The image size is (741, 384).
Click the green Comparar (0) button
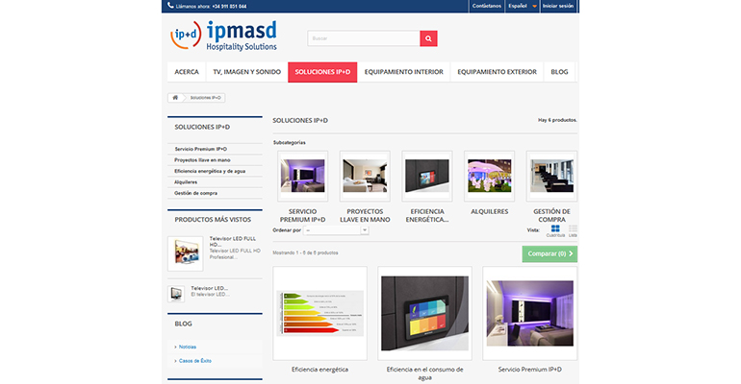click(x=549, y=254)
